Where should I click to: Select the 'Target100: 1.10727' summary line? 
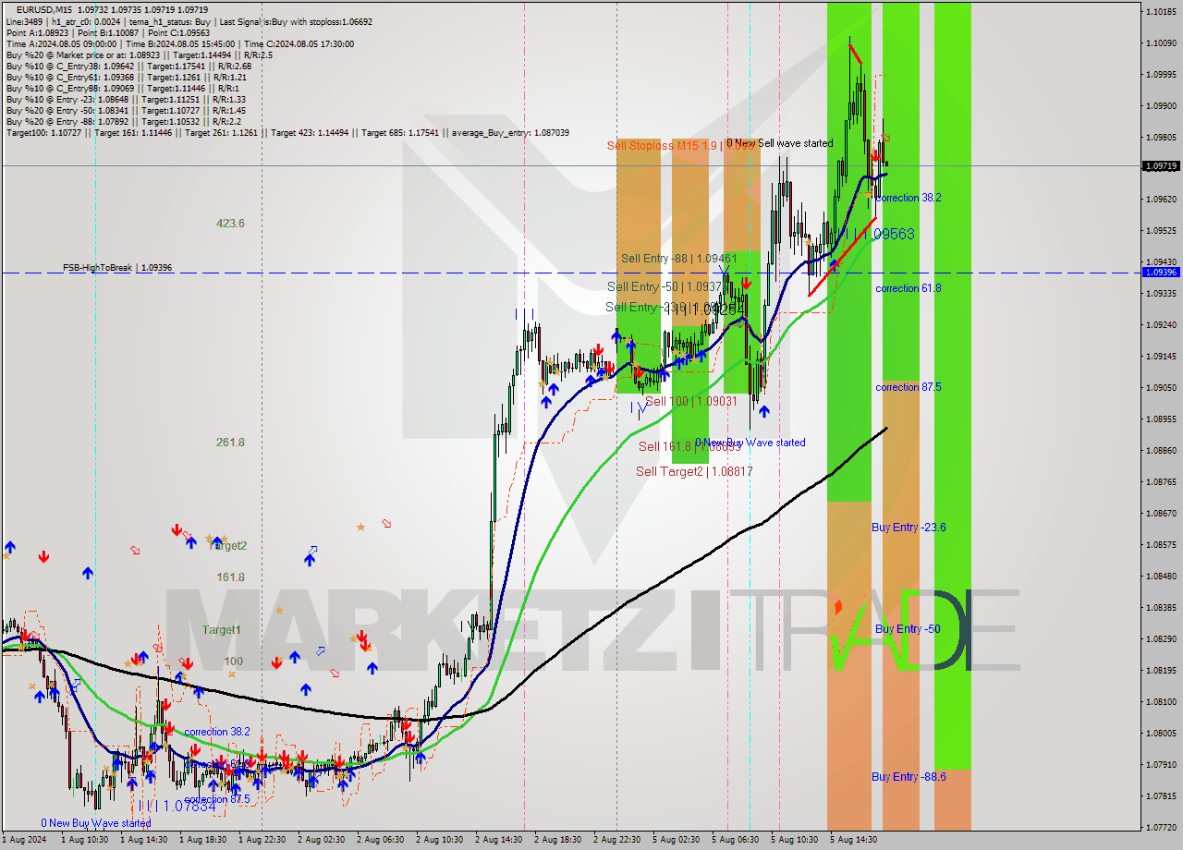[x=287, y=133]
